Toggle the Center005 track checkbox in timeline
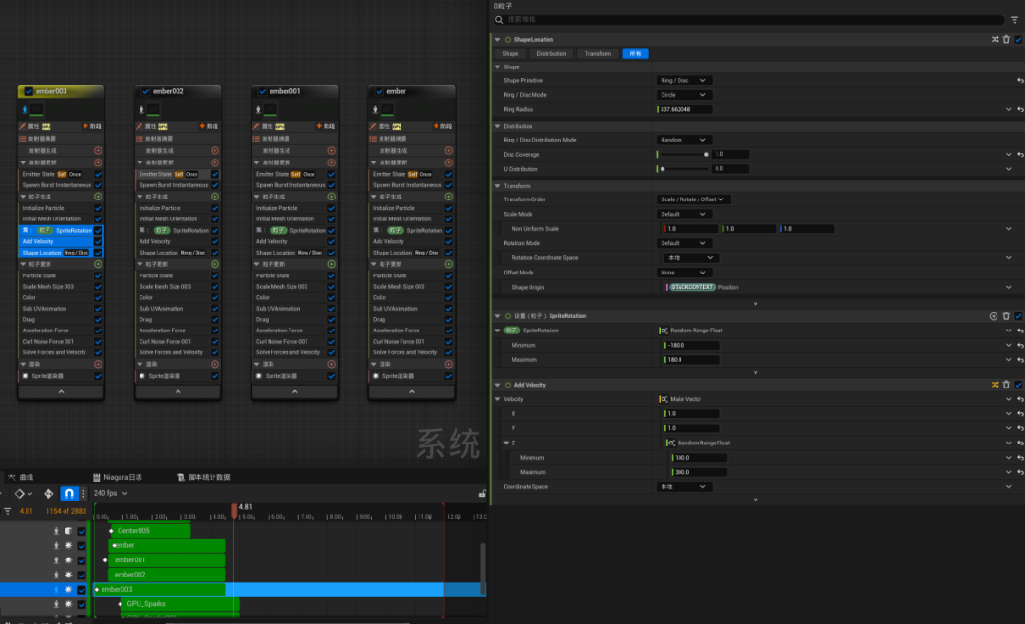The image size is (1025, 624). pos(82,531)
